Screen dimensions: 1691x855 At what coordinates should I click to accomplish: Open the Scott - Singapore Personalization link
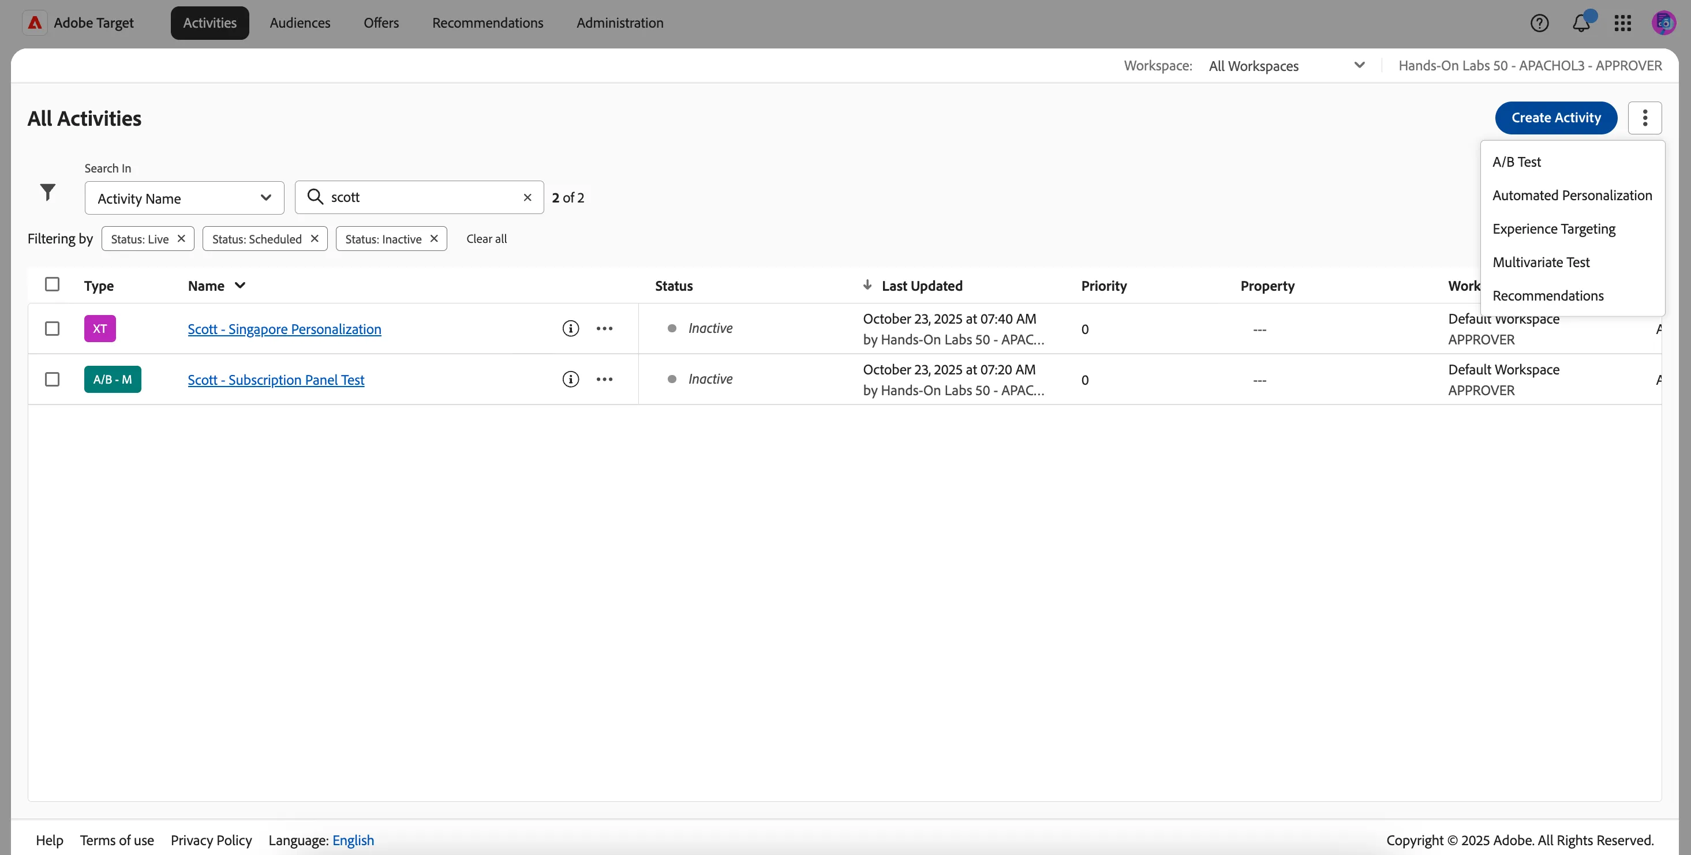pos(285,329)
